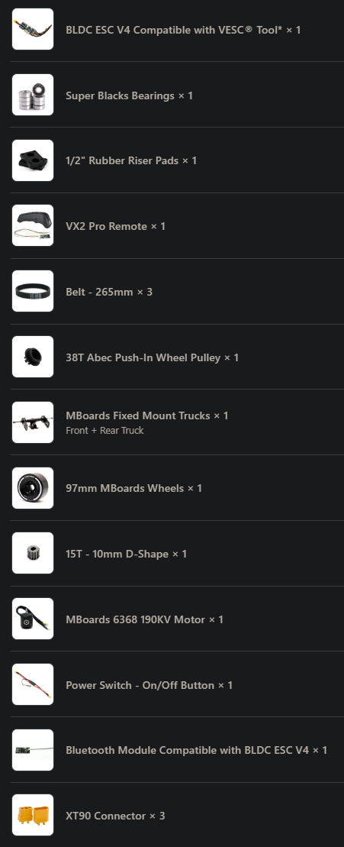This screenshot has width=344, height=847.
Task: Open the XT90 Connector image
Action: pos(33,815)
